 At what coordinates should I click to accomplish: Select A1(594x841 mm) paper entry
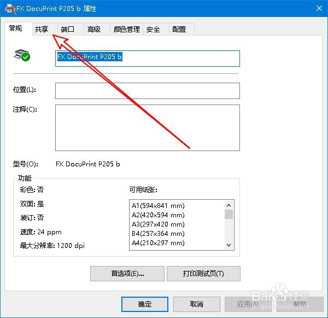pyautogui.click(x=158, y=206)
